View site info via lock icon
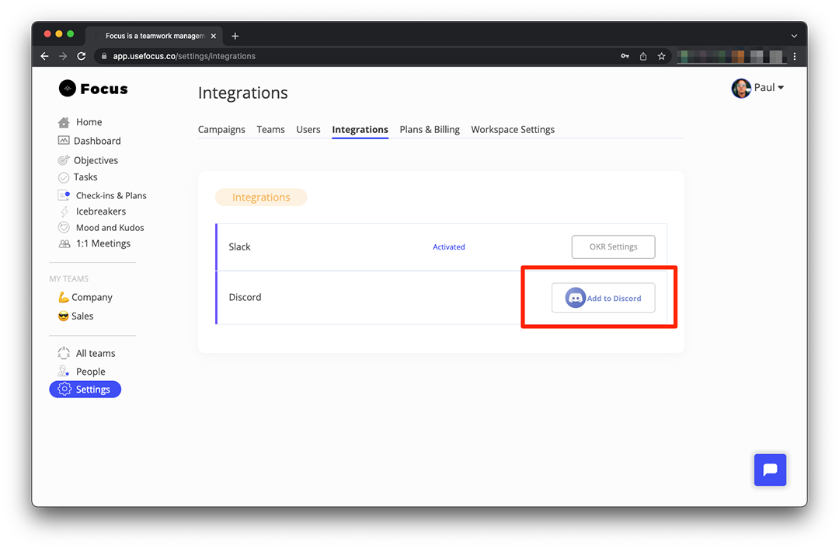Screen dimensions: 839x549 [104, 56]
